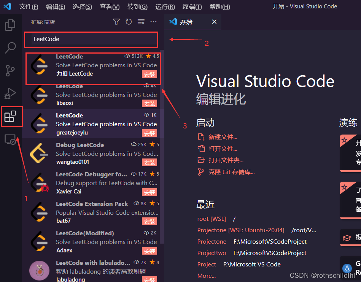
Task: Open Source Control view
Action: point(10,71)
